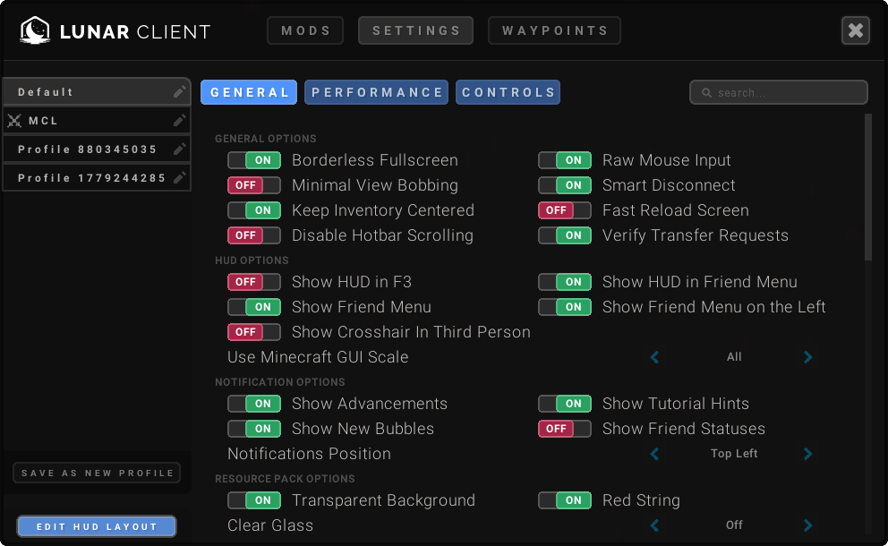Close the settings window with the X icon
888x546 pixels.
[855, 31]
